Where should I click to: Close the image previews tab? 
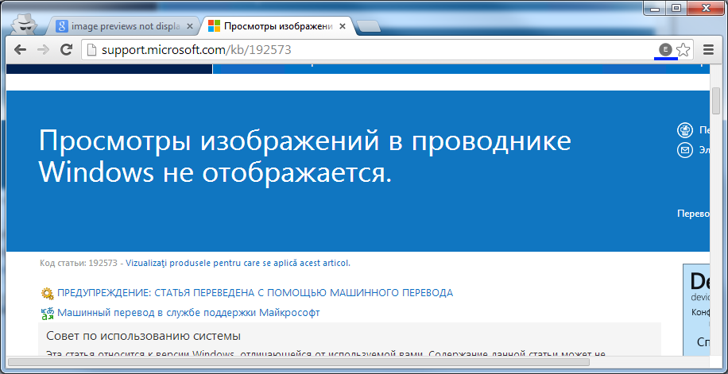pyautogui.click(x=189, y=26)
